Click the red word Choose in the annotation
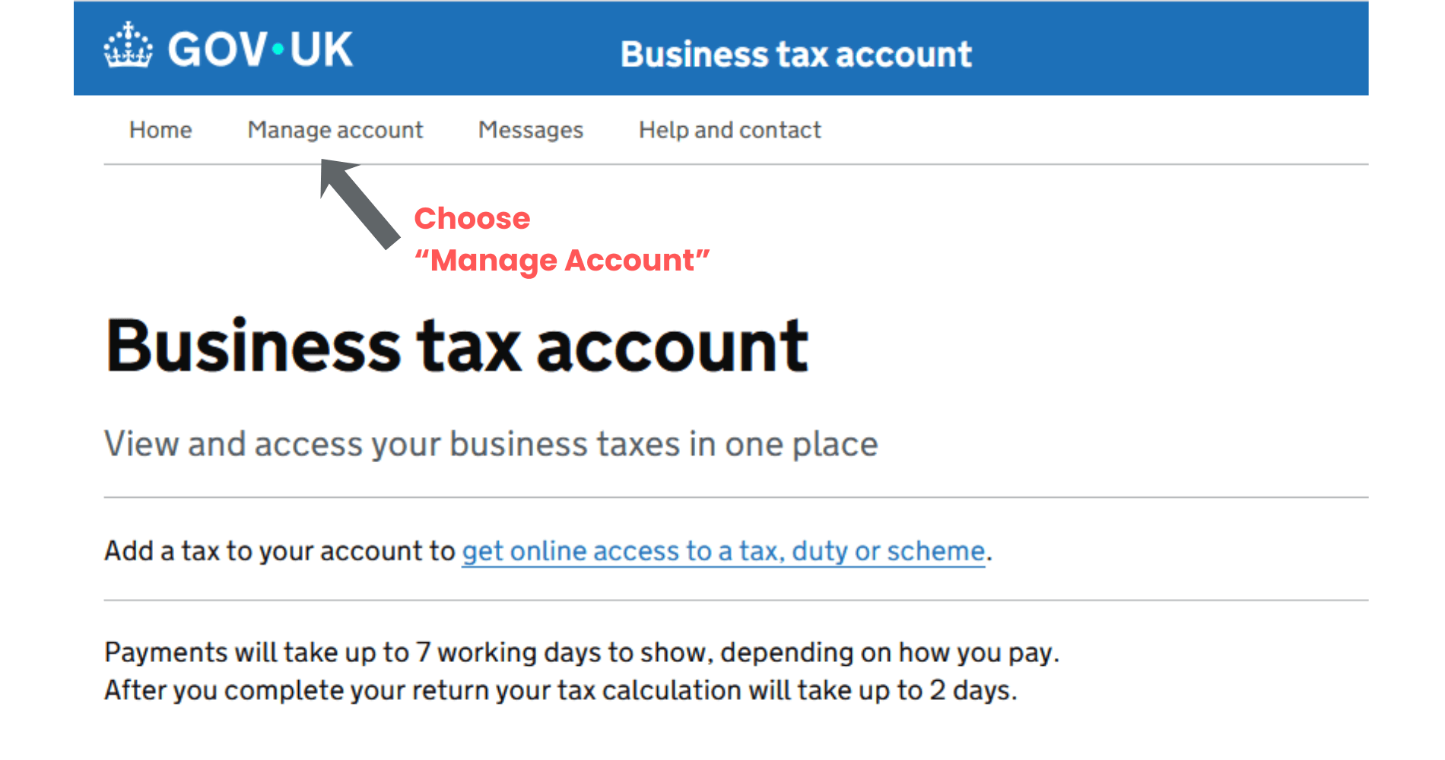Viewport: 1445px width, 760px height. [472, 219]
